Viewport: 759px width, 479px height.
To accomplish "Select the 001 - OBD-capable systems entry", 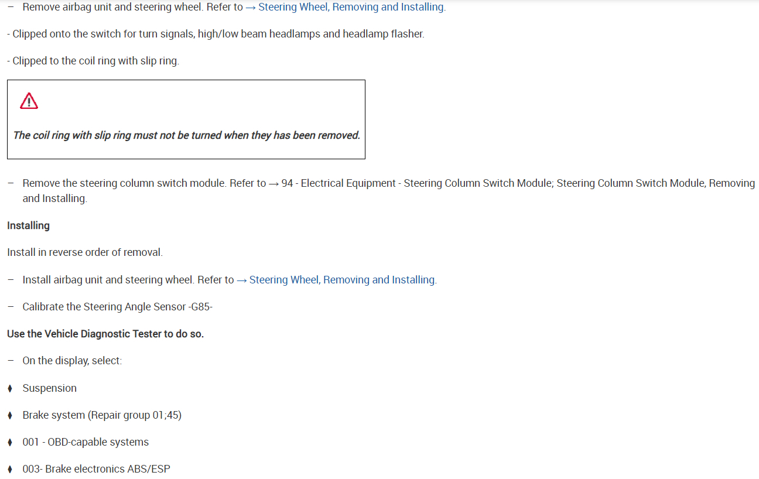I will pos(86,442).
